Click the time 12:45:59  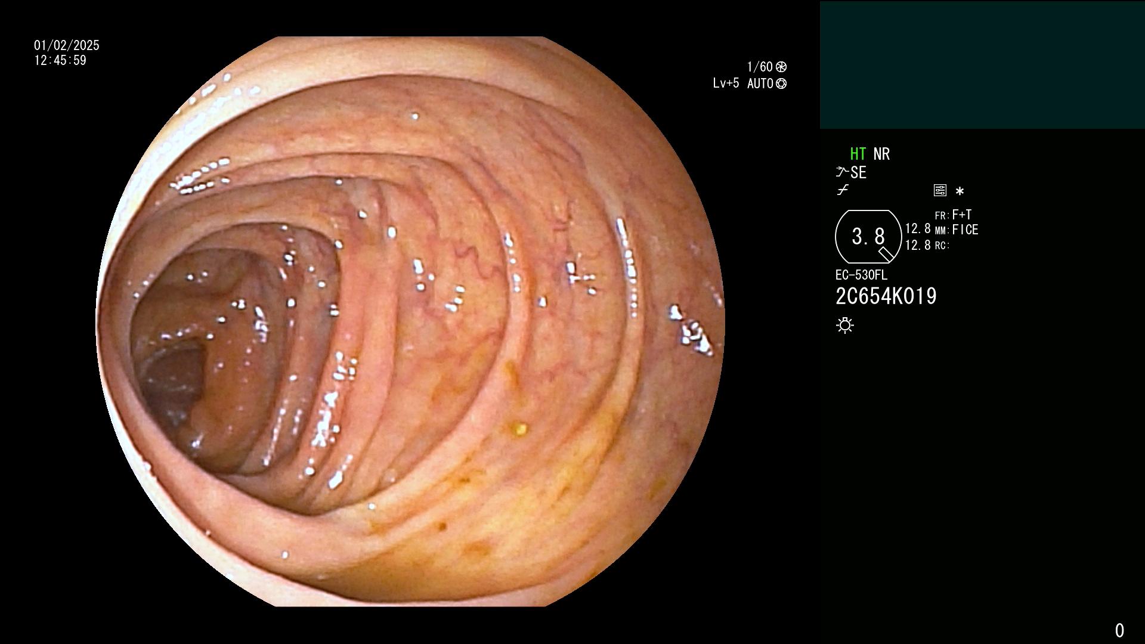coord(60,60)
